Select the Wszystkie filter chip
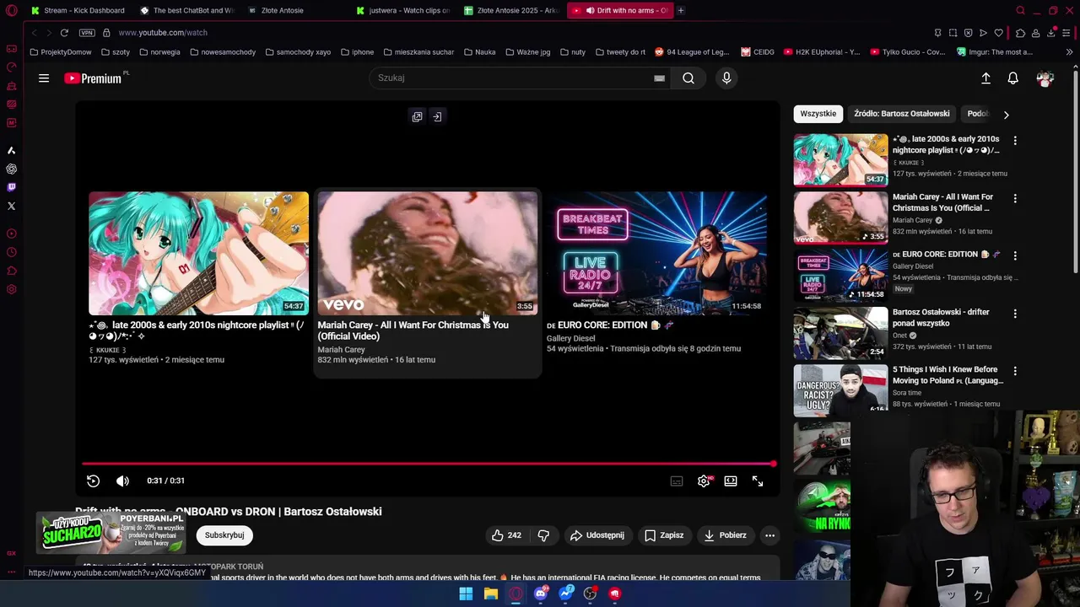Screen dimensions: 1080x607 818,114
